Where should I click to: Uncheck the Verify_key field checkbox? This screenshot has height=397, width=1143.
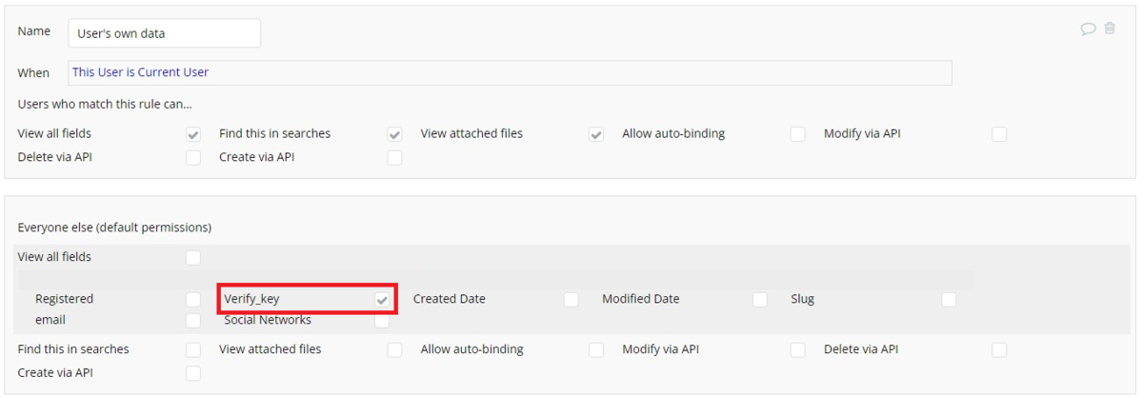click(x=382, y=299)
